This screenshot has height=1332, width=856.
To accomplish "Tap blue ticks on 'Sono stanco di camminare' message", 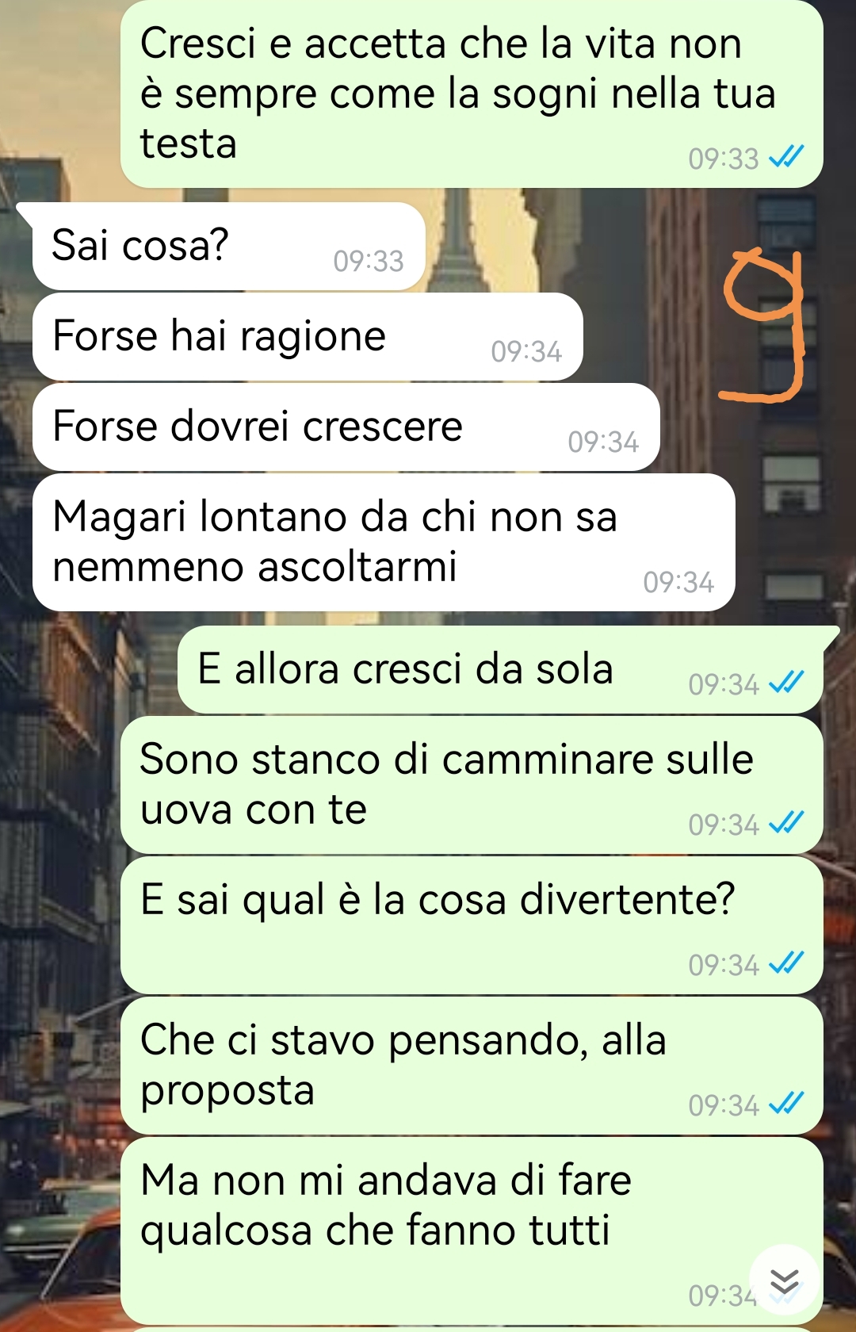I will coord(786,823).
